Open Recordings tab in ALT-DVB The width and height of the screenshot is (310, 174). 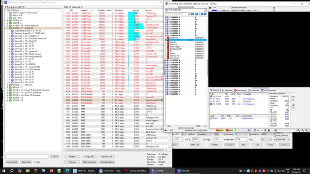tap(240, 90)
